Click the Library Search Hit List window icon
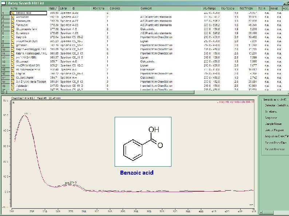This screenshot has width=289, height=216. (x=3, y=3)
